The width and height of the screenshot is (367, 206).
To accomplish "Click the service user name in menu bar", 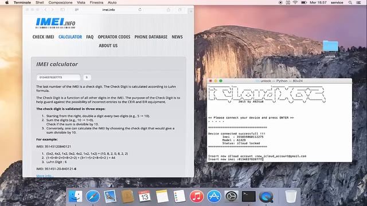I will [337, 2].
